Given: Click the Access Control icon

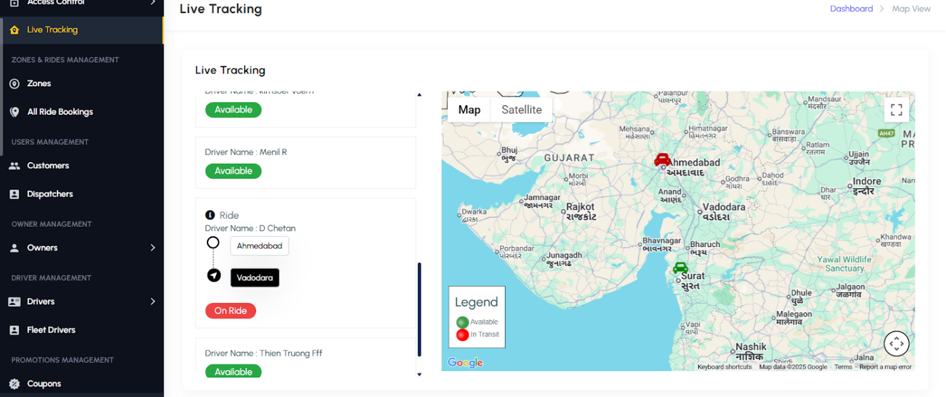Looking at the screenshot, I should [15, 3].
